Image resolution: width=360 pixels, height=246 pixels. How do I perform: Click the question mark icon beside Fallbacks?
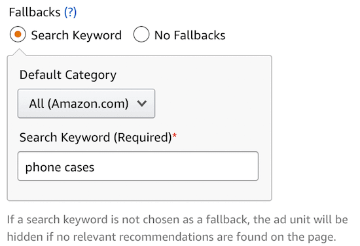pyautogui.click(x=70, y=12)
